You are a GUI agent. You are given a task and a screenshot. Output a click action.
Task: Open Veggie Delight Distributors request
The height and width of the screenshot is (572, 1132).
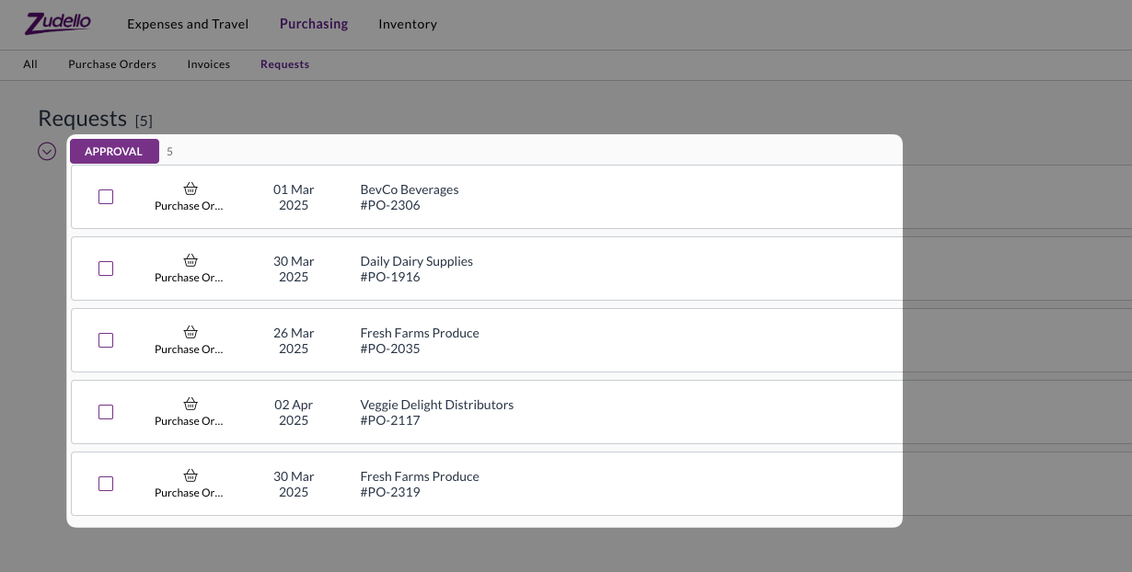pos(437,405)
